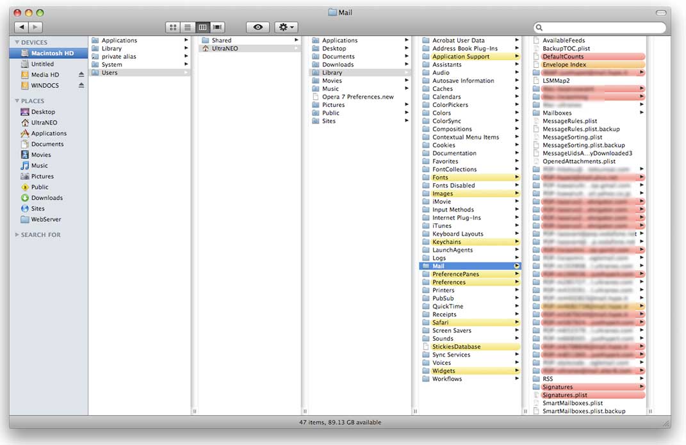Viewport: 686px width, 445px height.
Task: Click the toolbar toggle pill button
Action: click(x=660, y=13)
